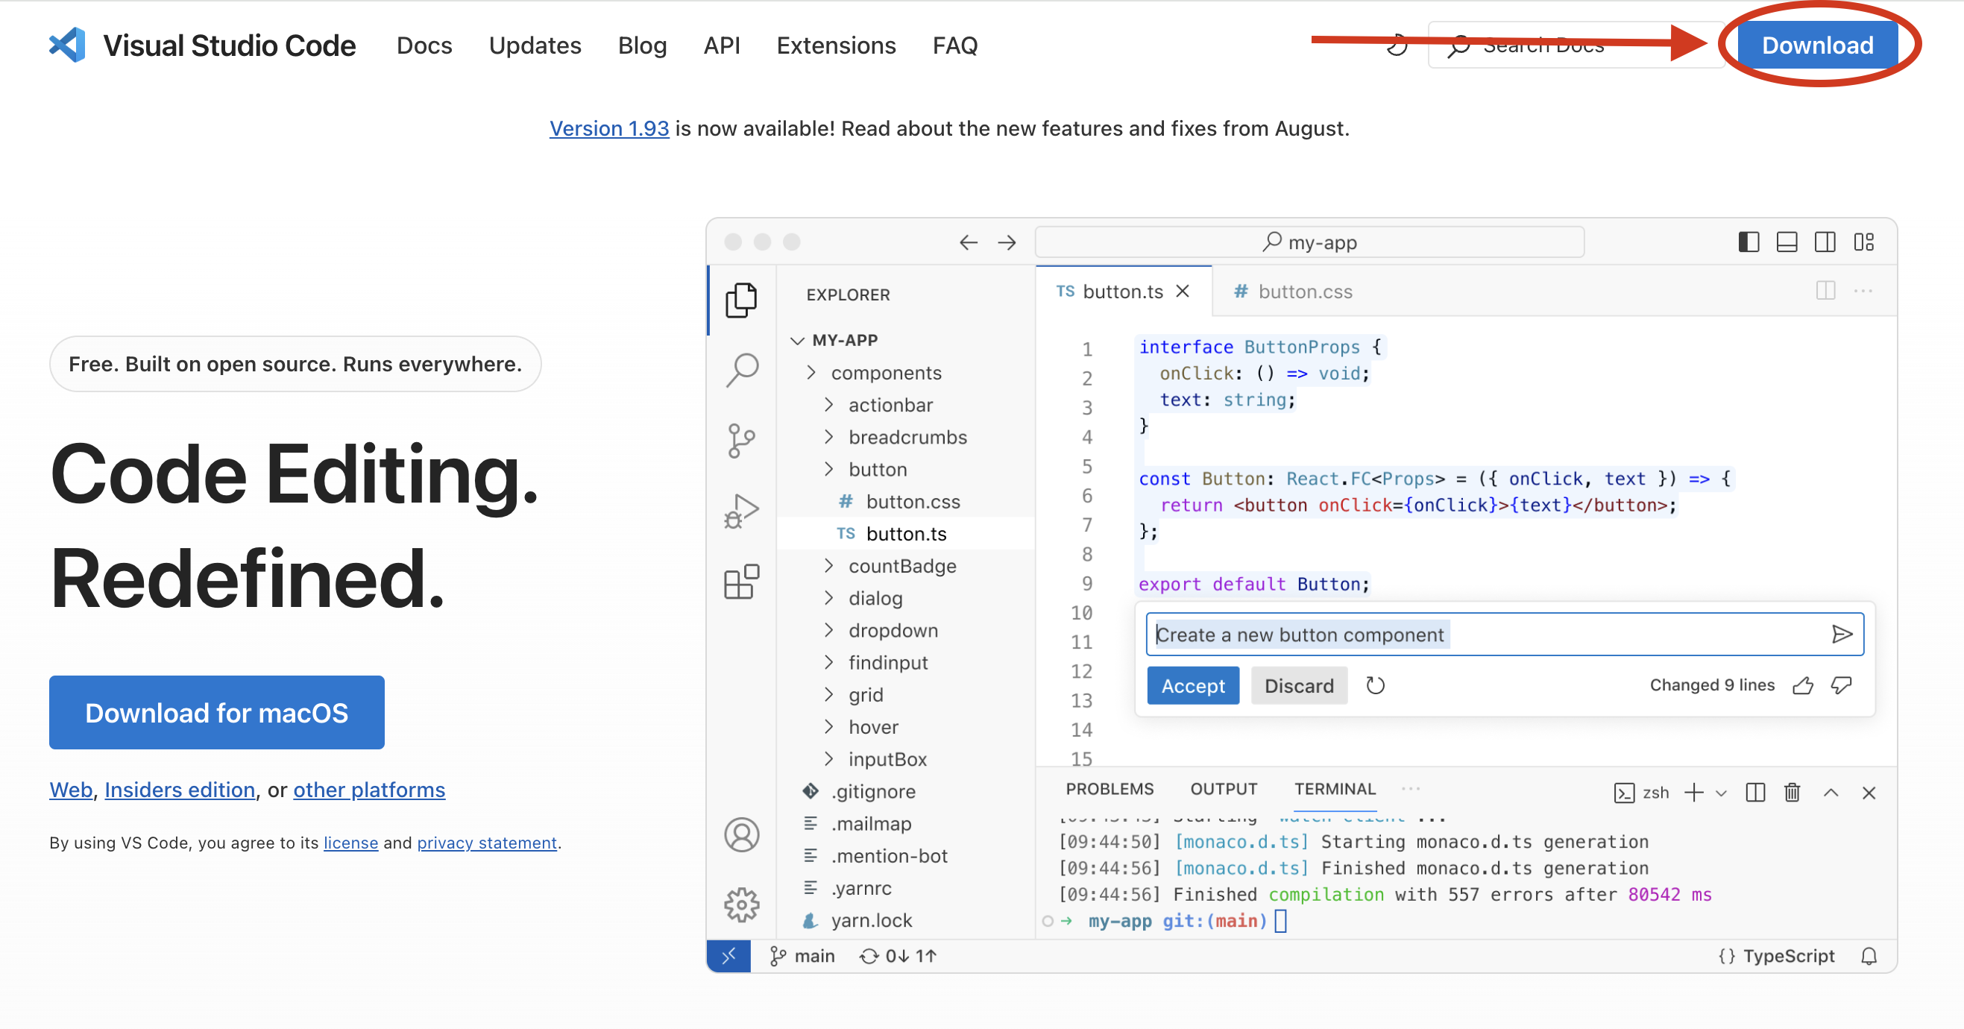This screenshot has width=1964, height=1029.
Task: Toggle the panel visibility icon
Action: tap(1787, 242)
